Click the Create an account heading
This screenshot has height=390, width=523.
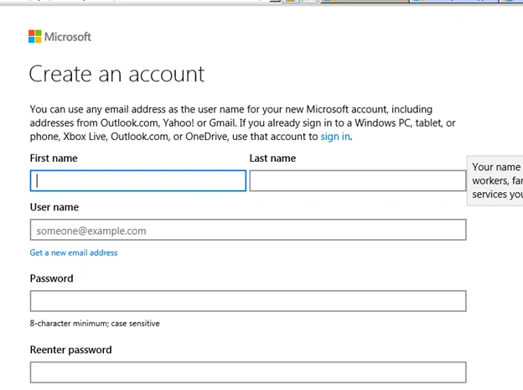(117, 74)
